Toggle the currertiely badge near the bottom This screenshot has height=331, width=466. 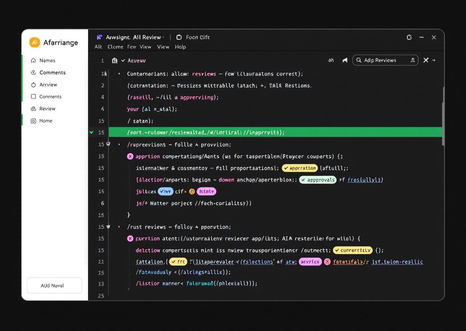pyautogui.click(x=352, y=250)
